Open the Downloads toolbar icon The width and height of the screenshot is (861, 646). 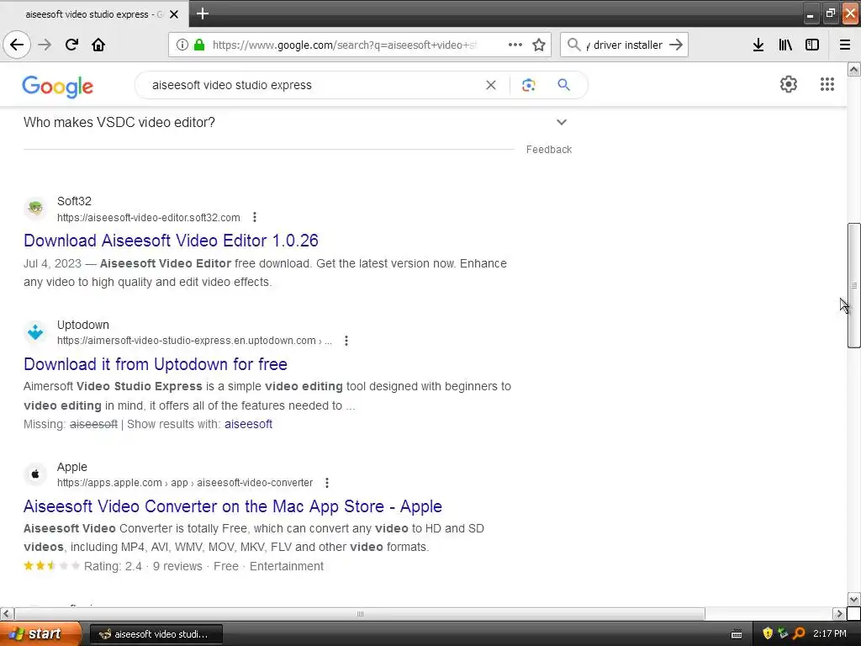[758, 45]
